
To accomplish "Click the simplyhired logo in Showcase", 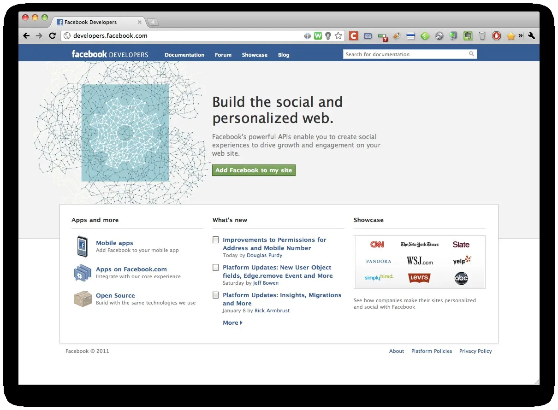I will pyautogui.click(x=379, y=277).
